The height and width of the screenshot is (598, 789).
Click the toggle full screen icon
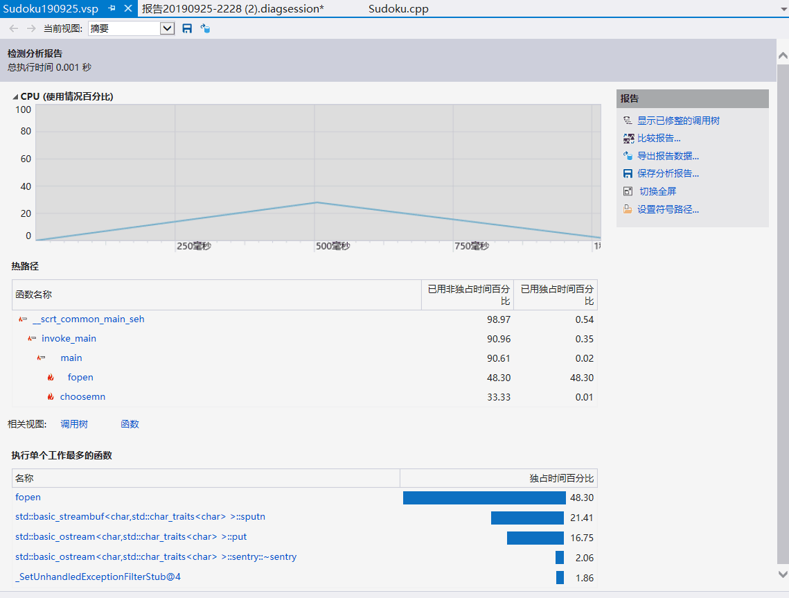(x=628, y=192)
